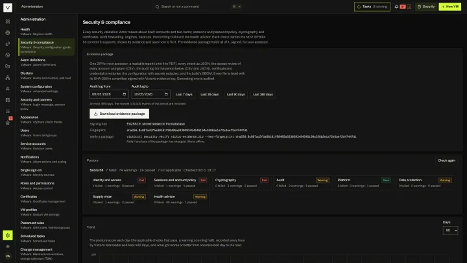Choose Last 30 days range
Viewport: 467px width, 263px height.
point(210,94)
